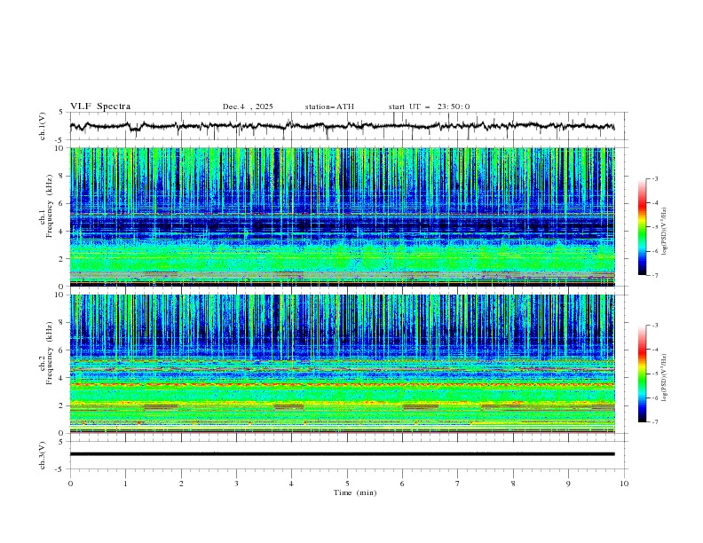Click the ch.2 spectrogram panel
Screen dimensions: 703x543
coord(343,364)
